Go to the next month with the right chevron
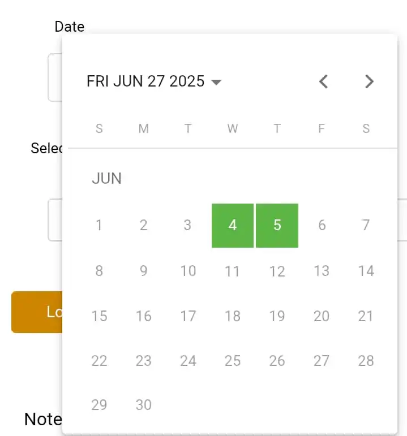This screenshot has width=407, height=436. (369, 82)
